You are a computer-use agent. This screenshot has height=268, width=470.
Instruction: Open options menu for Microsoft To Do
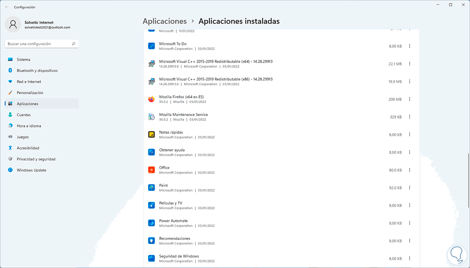click(x=410, y=46)
